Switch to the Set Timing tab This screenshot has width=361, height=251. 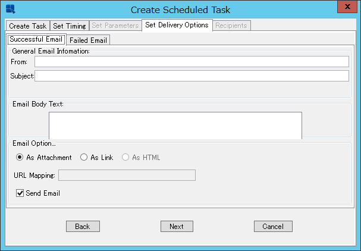coord(70,26)
